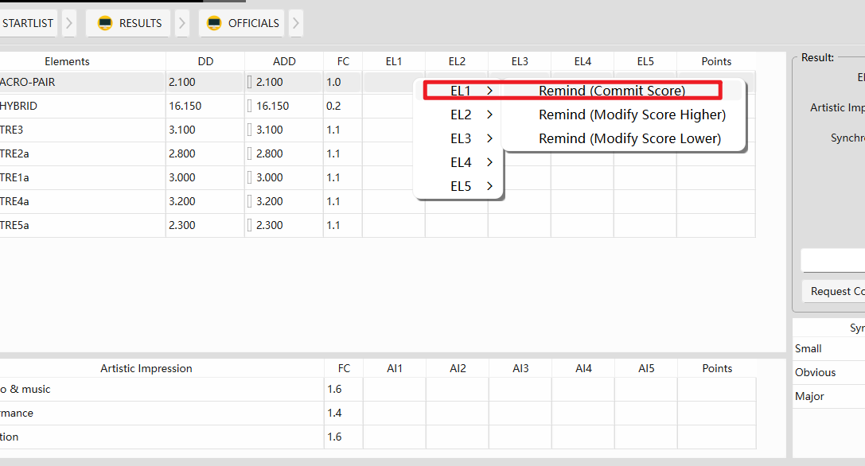Click the FC value 1.4 in Artistic table

334,413
